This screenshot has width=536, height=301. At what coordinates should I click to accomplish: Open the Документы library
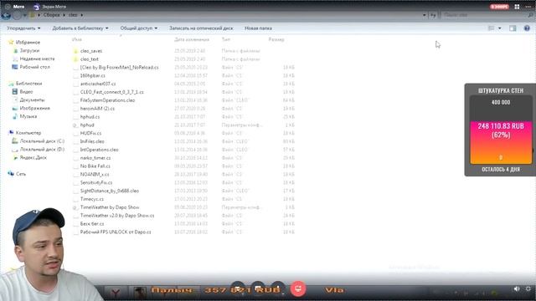(32, 99)
